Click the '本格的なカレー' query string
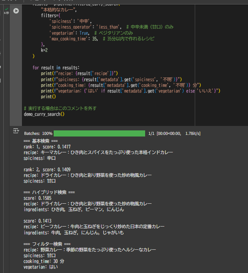Screen dimensions: 248x273 pos(59,10)
